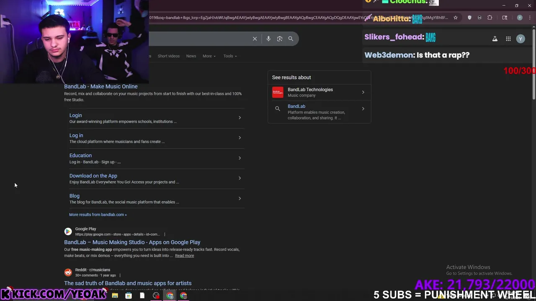Expand the Login sitelink chevron
The image size is (536, 301).
pos(240,117)
